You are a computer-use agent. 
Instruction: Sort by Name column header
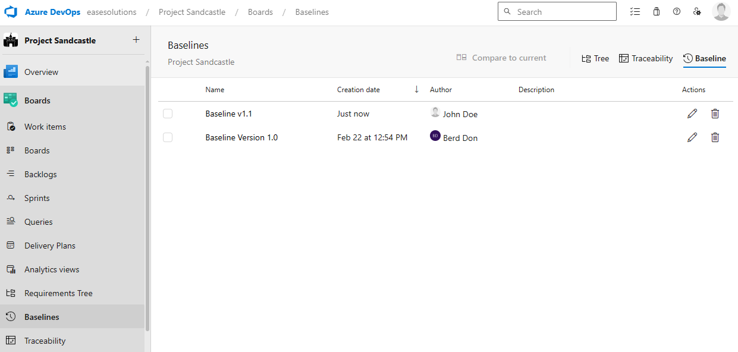(x=215, y=90)
